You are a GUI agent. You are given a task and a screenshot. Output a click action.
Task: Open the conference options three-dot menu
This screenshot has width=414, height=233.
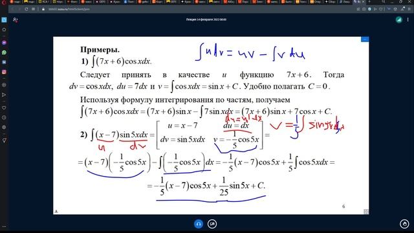tap(408, 19)
